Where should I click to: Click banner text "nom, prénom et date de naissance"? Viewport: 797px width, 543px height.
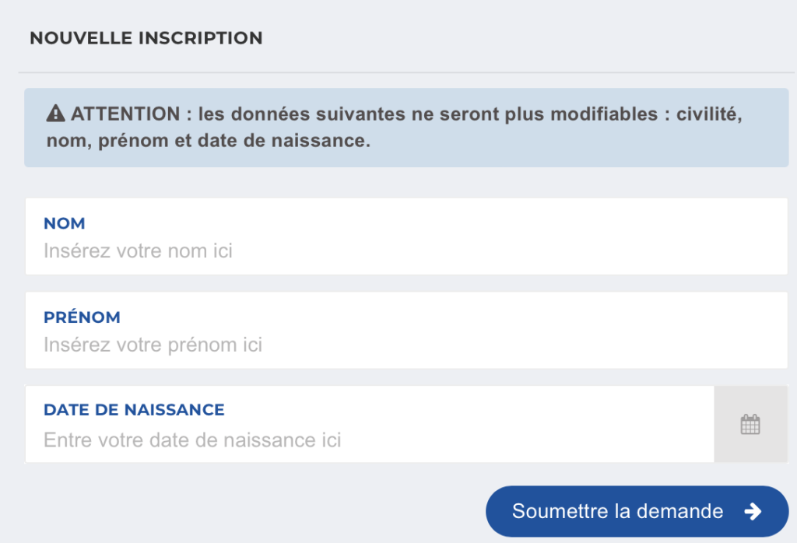pyautogui.click(x=209, y=141)
